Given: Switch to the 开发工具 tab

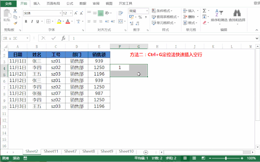Looking at the screenshot, I should [125, 4].
